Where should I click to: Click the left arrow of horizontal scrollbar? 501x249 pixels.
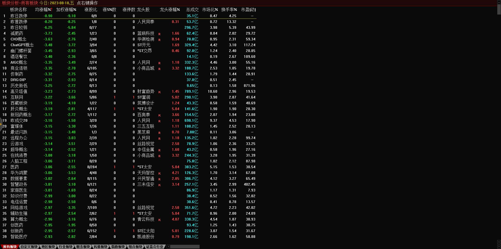pos(168,247)
